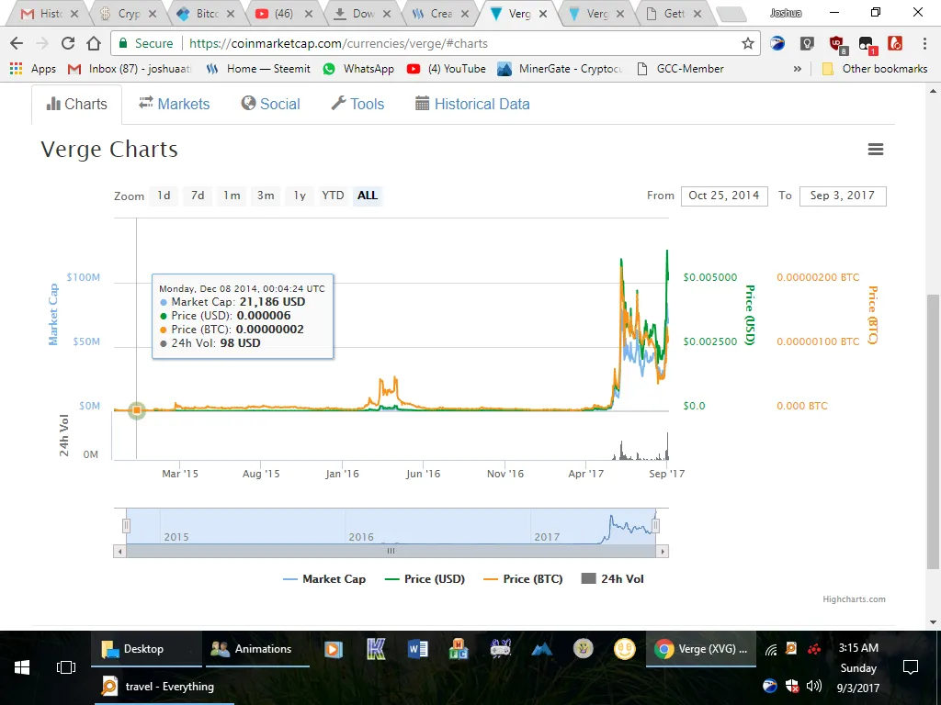This screenshot has height=705, width=941.
Task: Open the Gmail Inbox bookmark
Action: [130, 69]
